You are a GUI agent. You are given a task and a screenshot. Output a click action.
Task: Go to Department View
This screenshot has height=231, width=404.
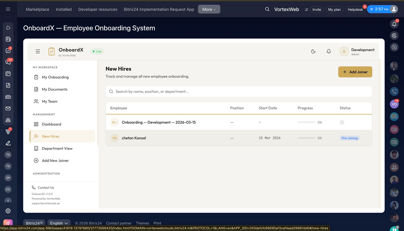[x=57, y=149]
